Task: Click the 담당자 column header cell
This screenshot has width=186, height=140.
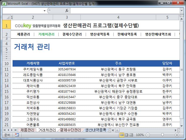Action: click(167, 63)
